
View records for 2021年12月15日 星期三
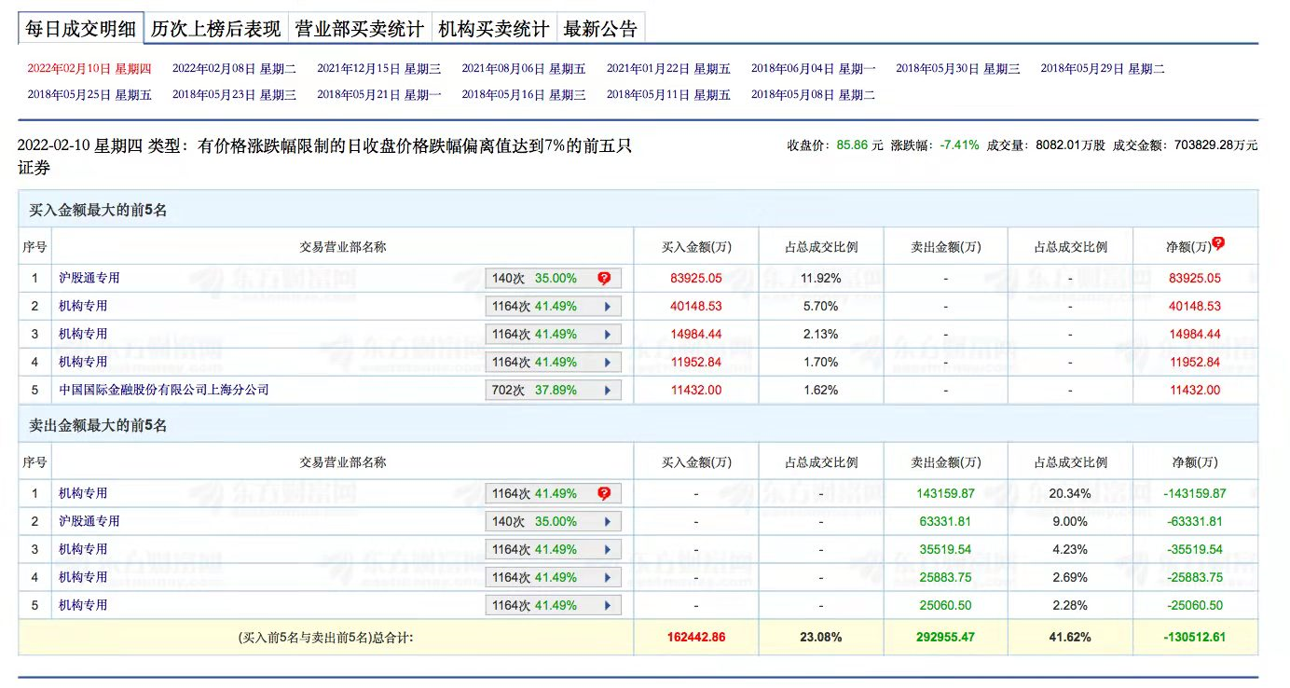[378, 68]
